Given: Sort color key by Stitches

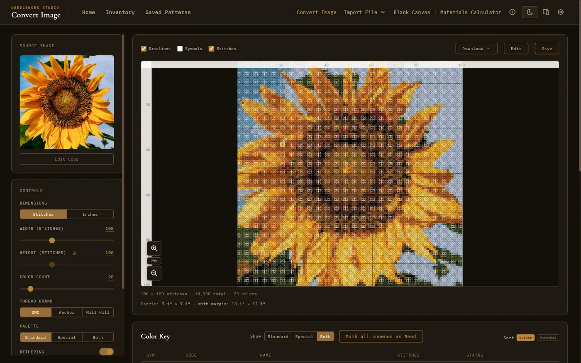Looking at the screenshot, I should coord(548,338).
